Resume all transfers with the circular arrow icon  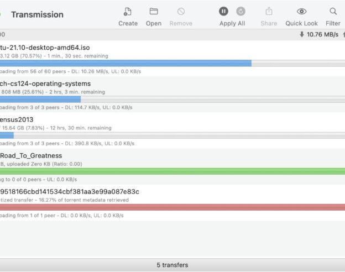pyautogui.click(x=241, y=11)
